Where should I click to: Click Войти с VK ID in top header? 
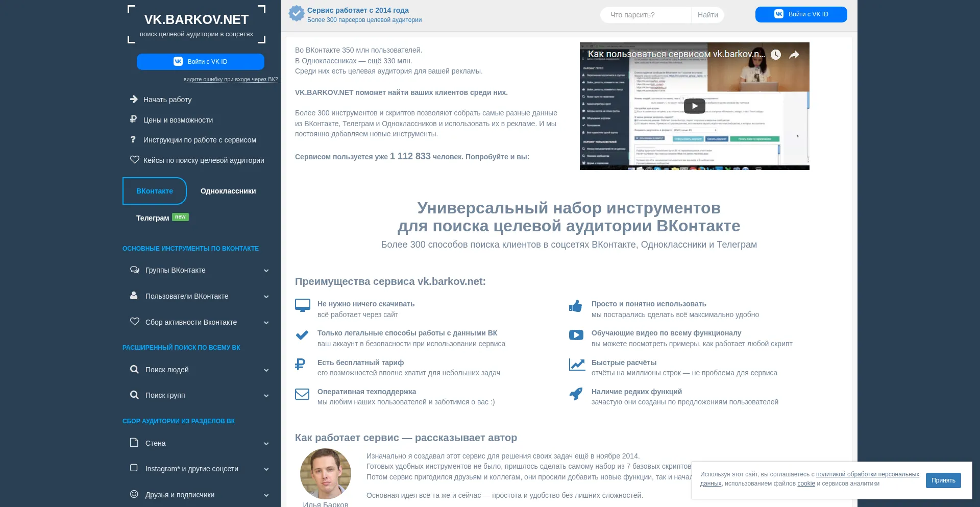pyautogui.click(x=801, y=14)
